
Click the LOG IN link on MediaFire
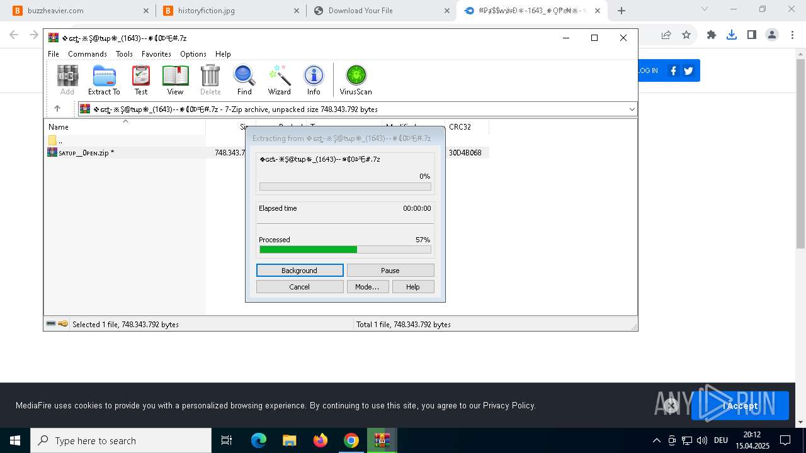[x=648, y=70]
